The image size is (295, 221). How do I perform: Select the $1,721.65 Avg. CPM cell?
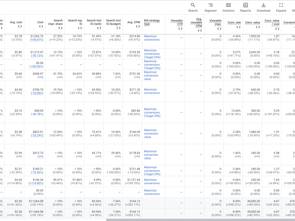coord(132,181)
